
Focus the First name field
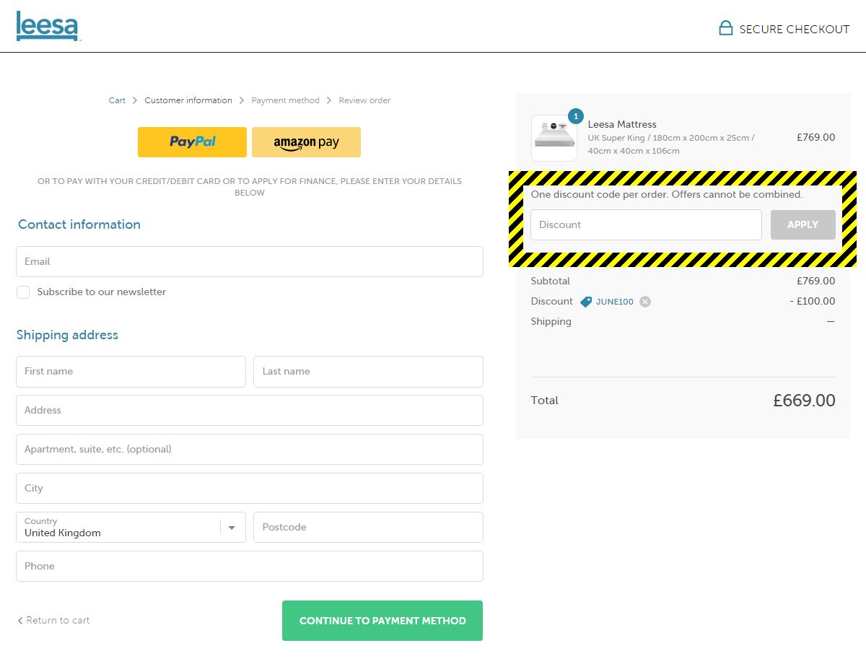tap(131, 371)
